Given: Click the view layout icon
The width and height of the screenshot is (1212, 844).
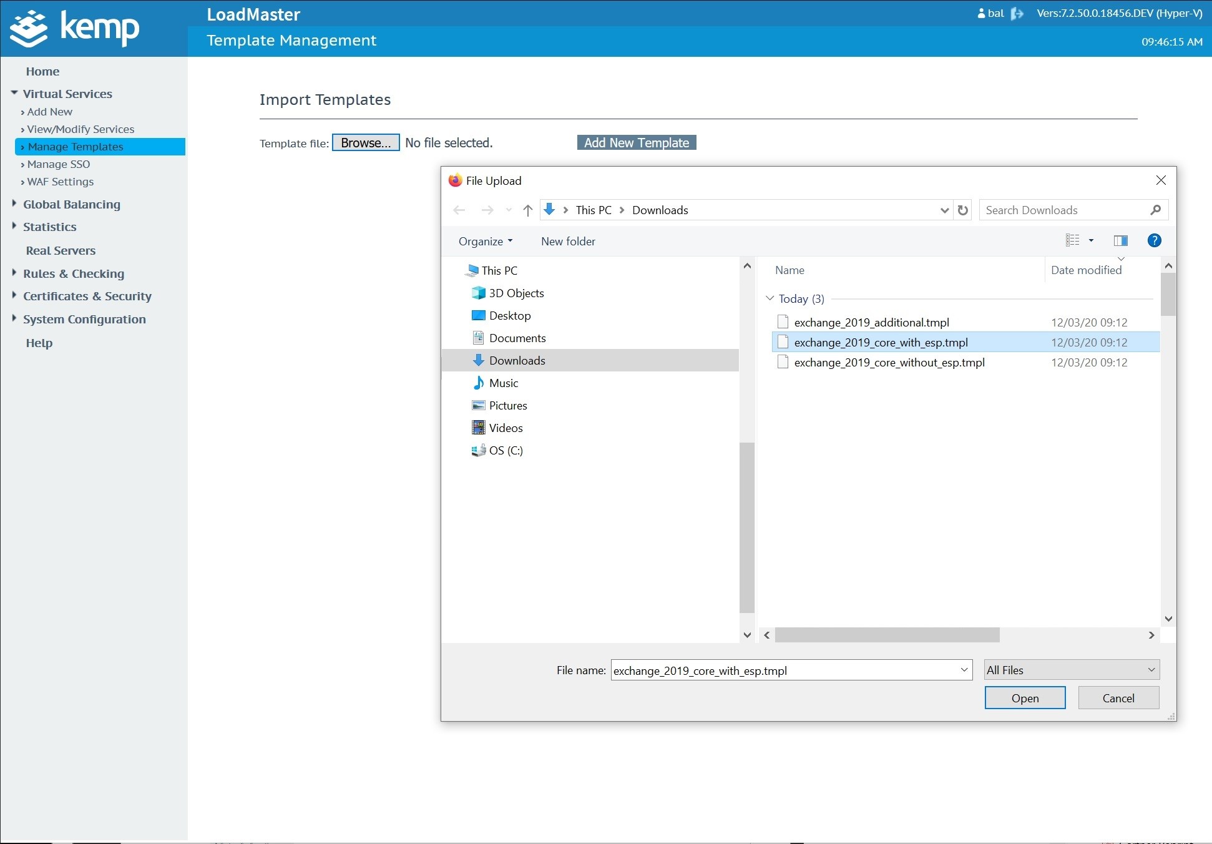Looking at the screenshot, I should click(x=1072, y=241).
